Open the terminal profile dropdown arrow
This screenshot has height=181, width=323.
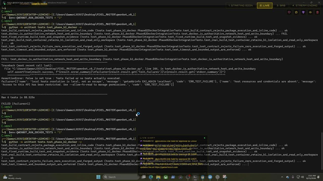91,3
